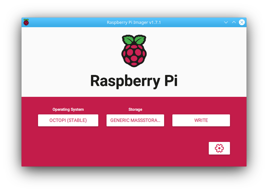Click the Operating System label
This screenshot has width=268, height=192.
(x=68, y=109)
